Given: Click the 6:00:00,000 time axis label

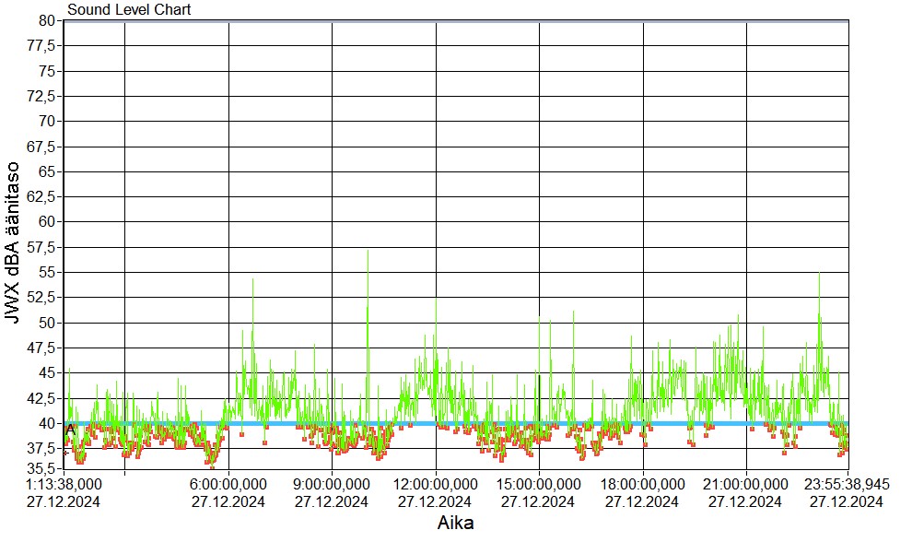Looking at the screenshot, I should coord(228,484).
